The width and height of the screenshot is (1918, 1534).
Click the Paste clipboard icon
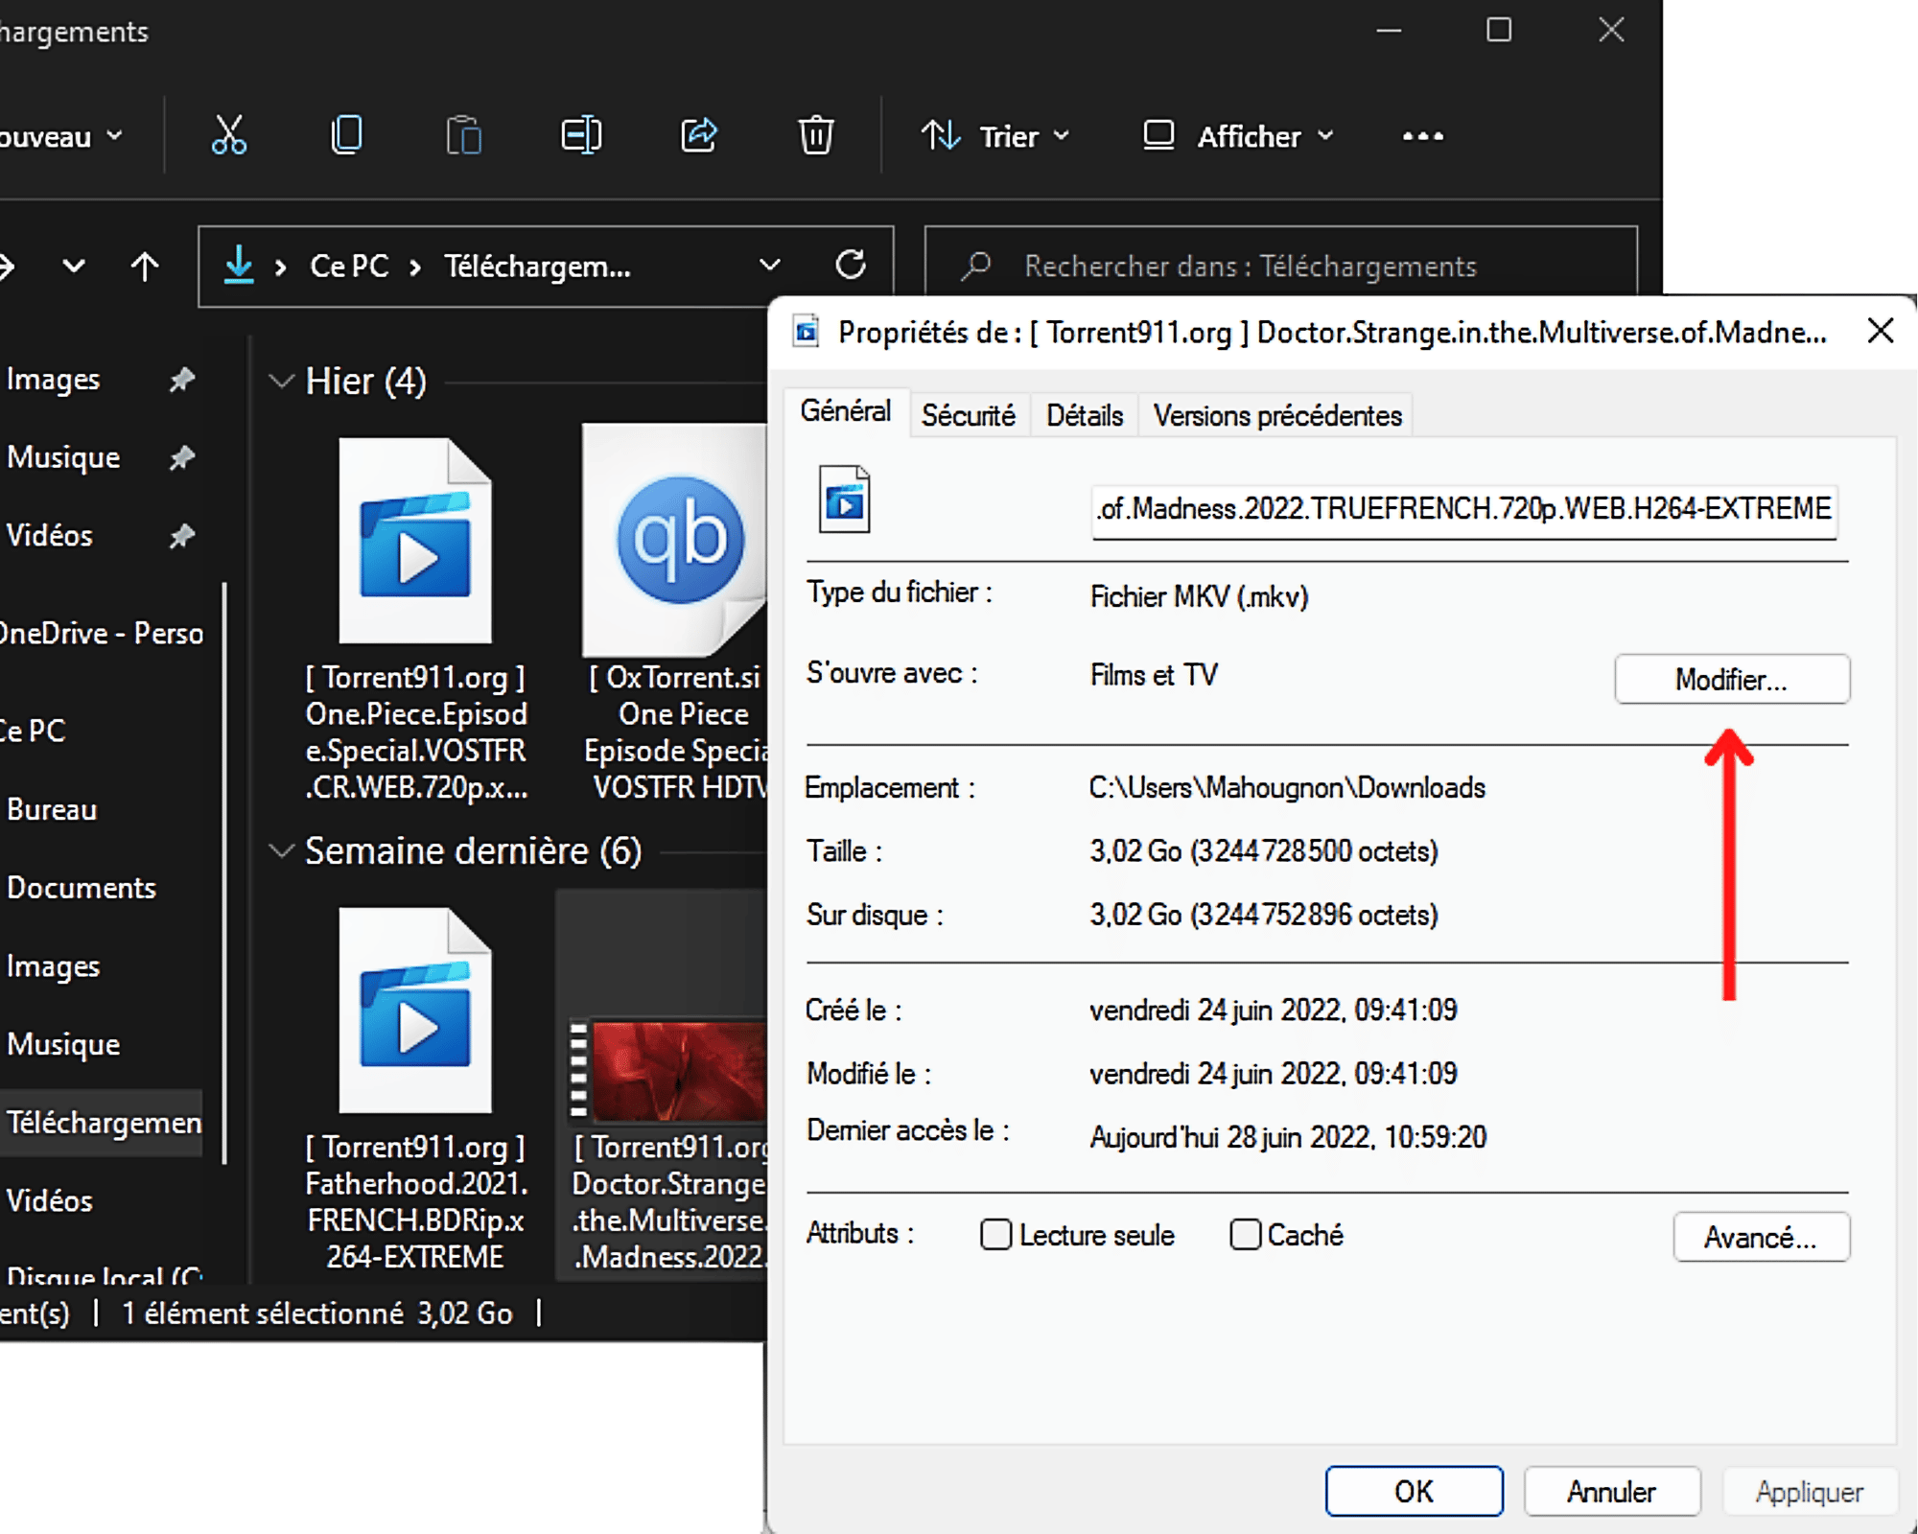[464, 135]
